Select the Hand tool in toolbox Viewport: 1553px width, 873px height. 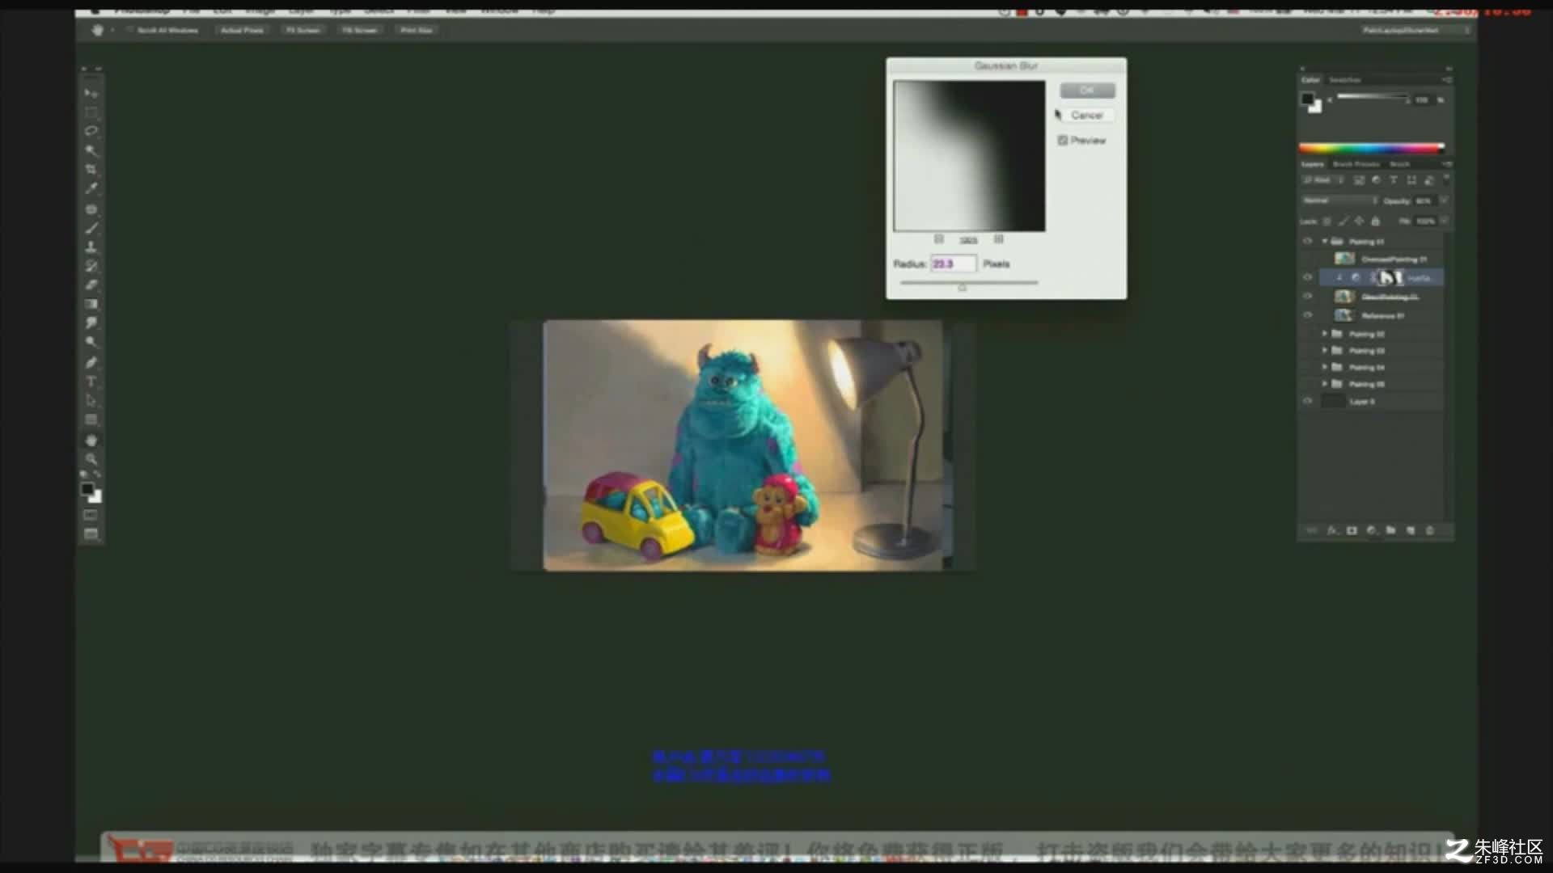click(91, 441)
